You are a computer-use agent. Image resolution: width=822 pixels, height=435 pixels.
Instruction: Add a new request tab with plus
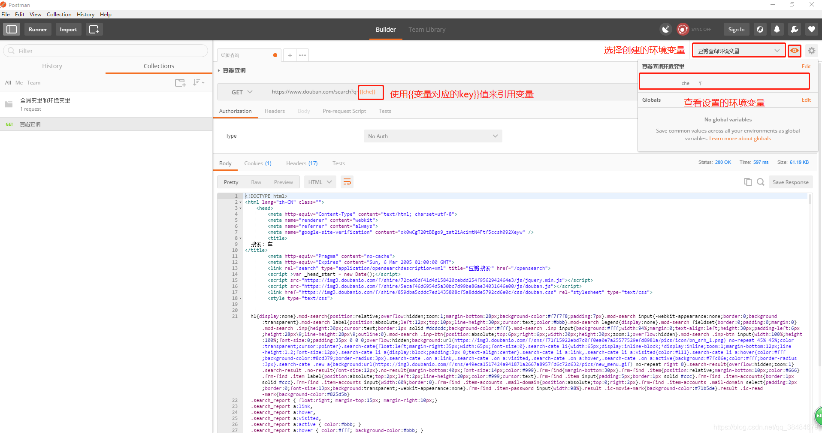(290, 55)
